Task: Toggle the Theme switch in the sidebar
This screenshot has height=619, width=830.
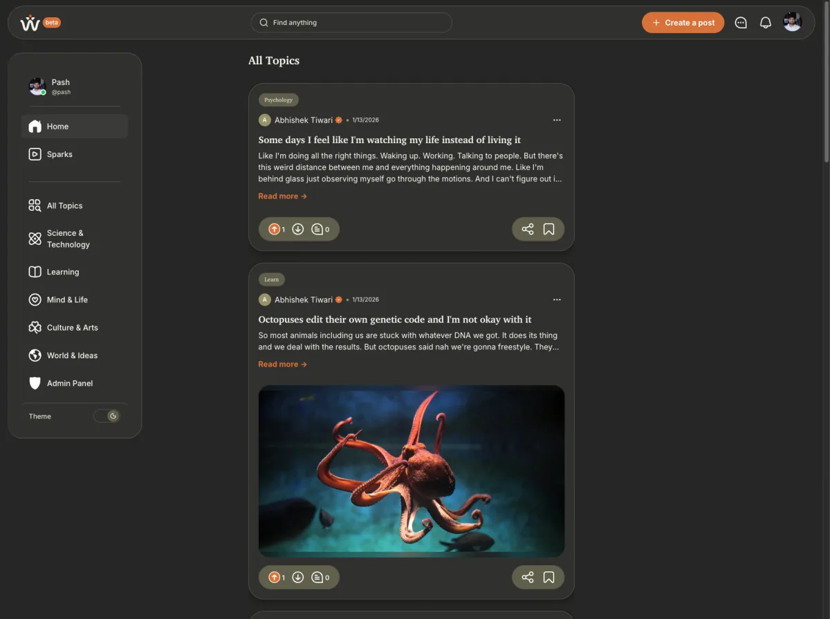Action: (108, 416)
